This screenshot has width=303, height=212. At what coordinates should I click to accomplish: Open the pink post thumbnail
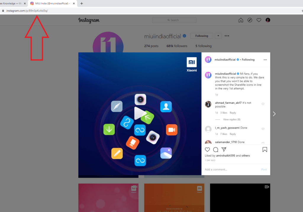(x=108, y=198)
